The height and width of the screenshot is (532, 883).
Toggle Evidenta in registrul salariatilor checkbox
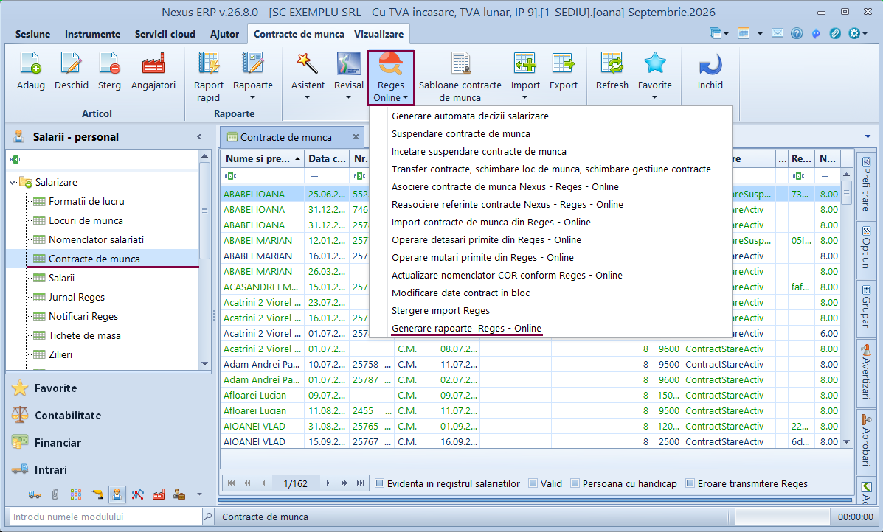point(380,483)
